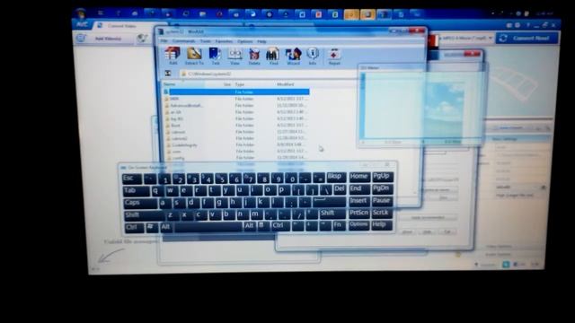Click the Find icon in WinRAR toolbar
Screen dimensions: 575x323
273,56
